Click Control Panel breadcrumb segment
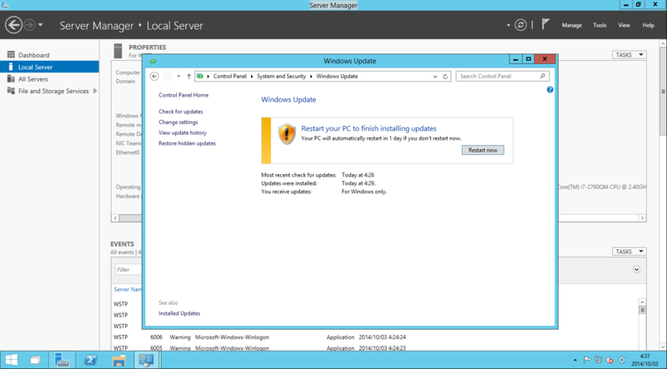 230,76
